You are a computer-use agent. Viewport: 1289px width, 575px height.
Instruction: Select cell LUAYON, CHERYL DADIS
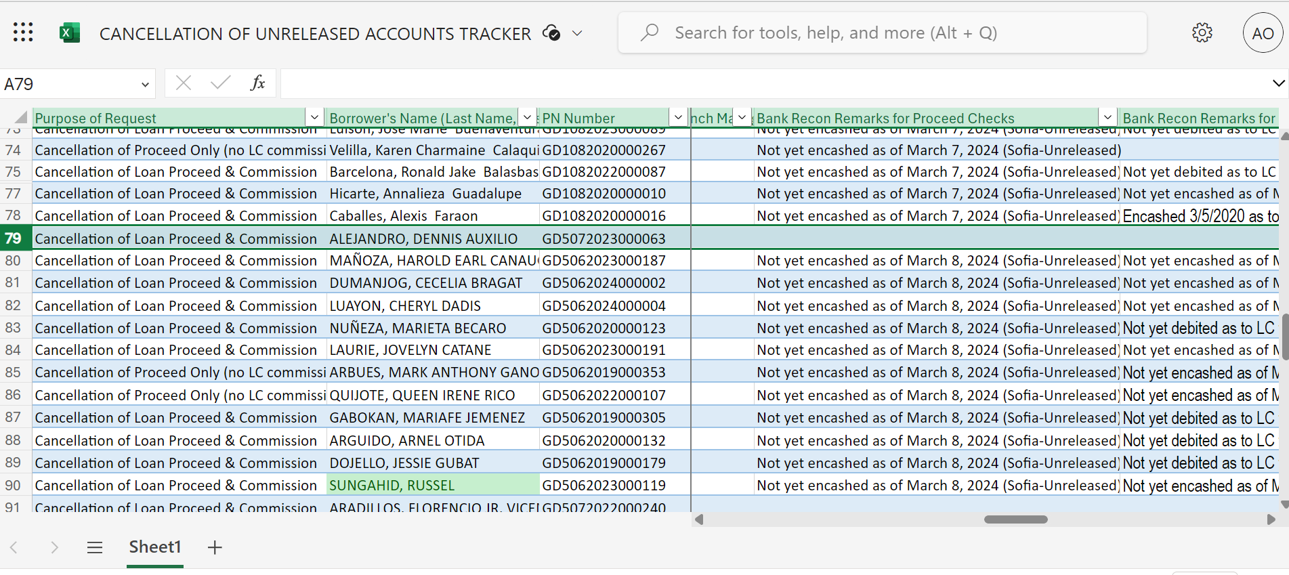pyautogui.click(x=433, y=306)
